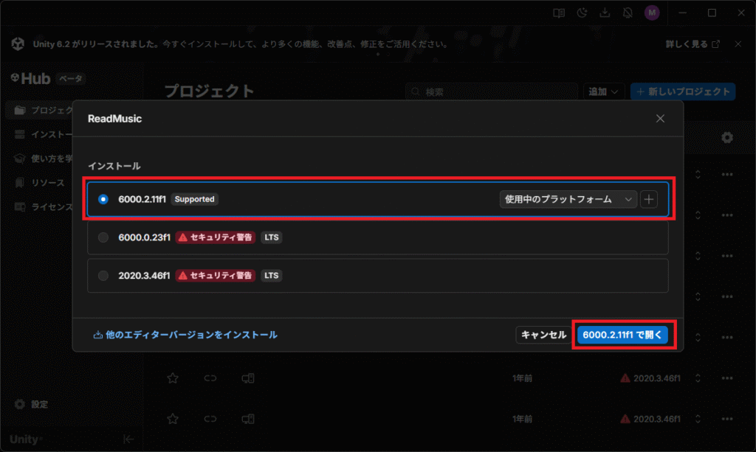Click the downloads icon in the title bar

tap(605, 13)
